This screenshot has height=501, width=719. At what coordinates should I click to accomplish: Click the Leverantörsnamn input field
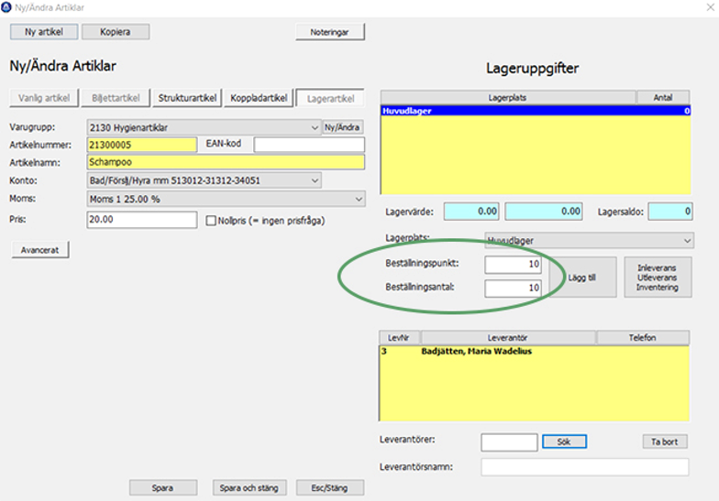pyautogui.click(x=585, y=467)
